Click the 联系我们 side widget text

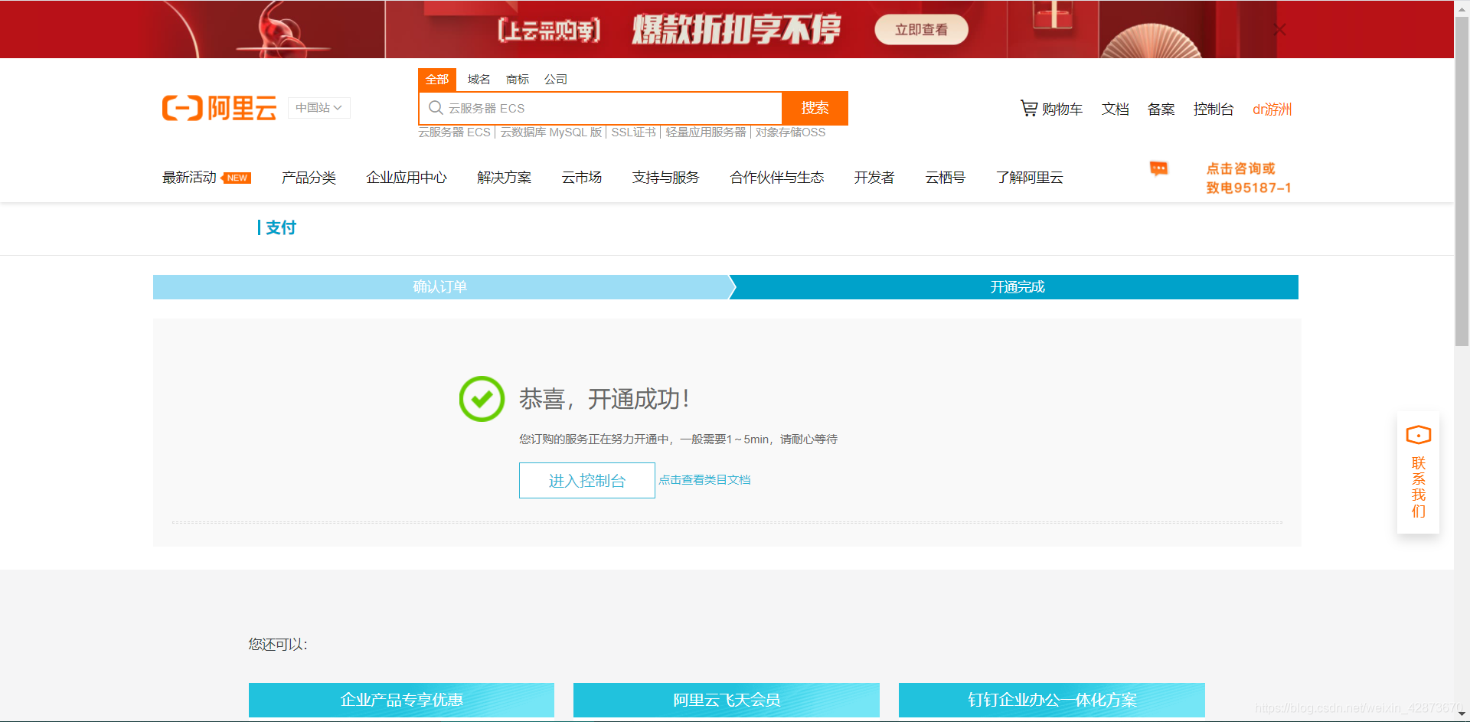1419,487
